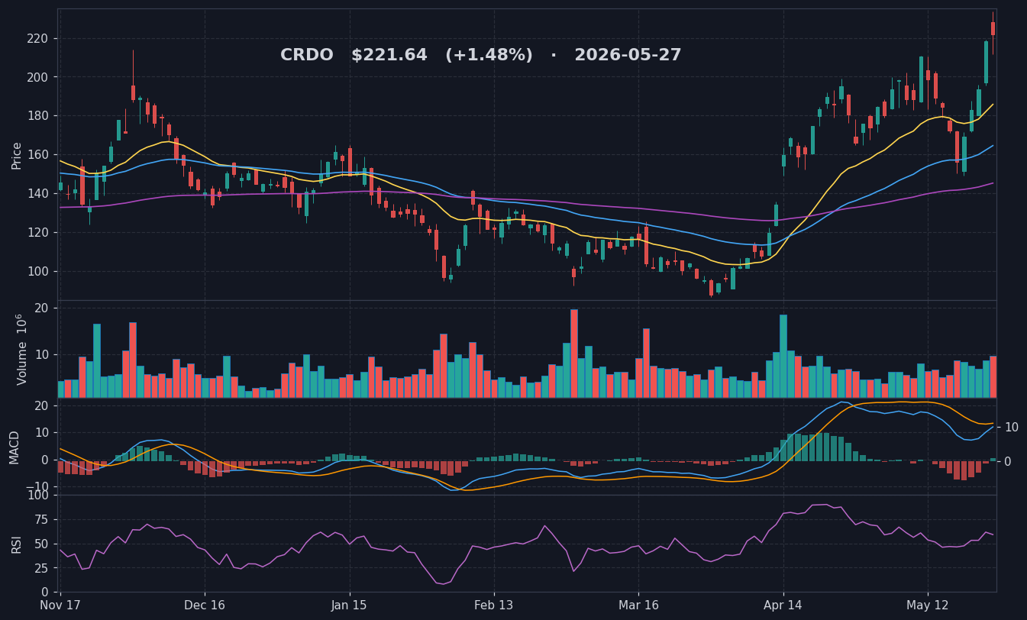1027x620 pixels.
Task: Click the 50 RSI axis value
Action: [x=41, y=544]
